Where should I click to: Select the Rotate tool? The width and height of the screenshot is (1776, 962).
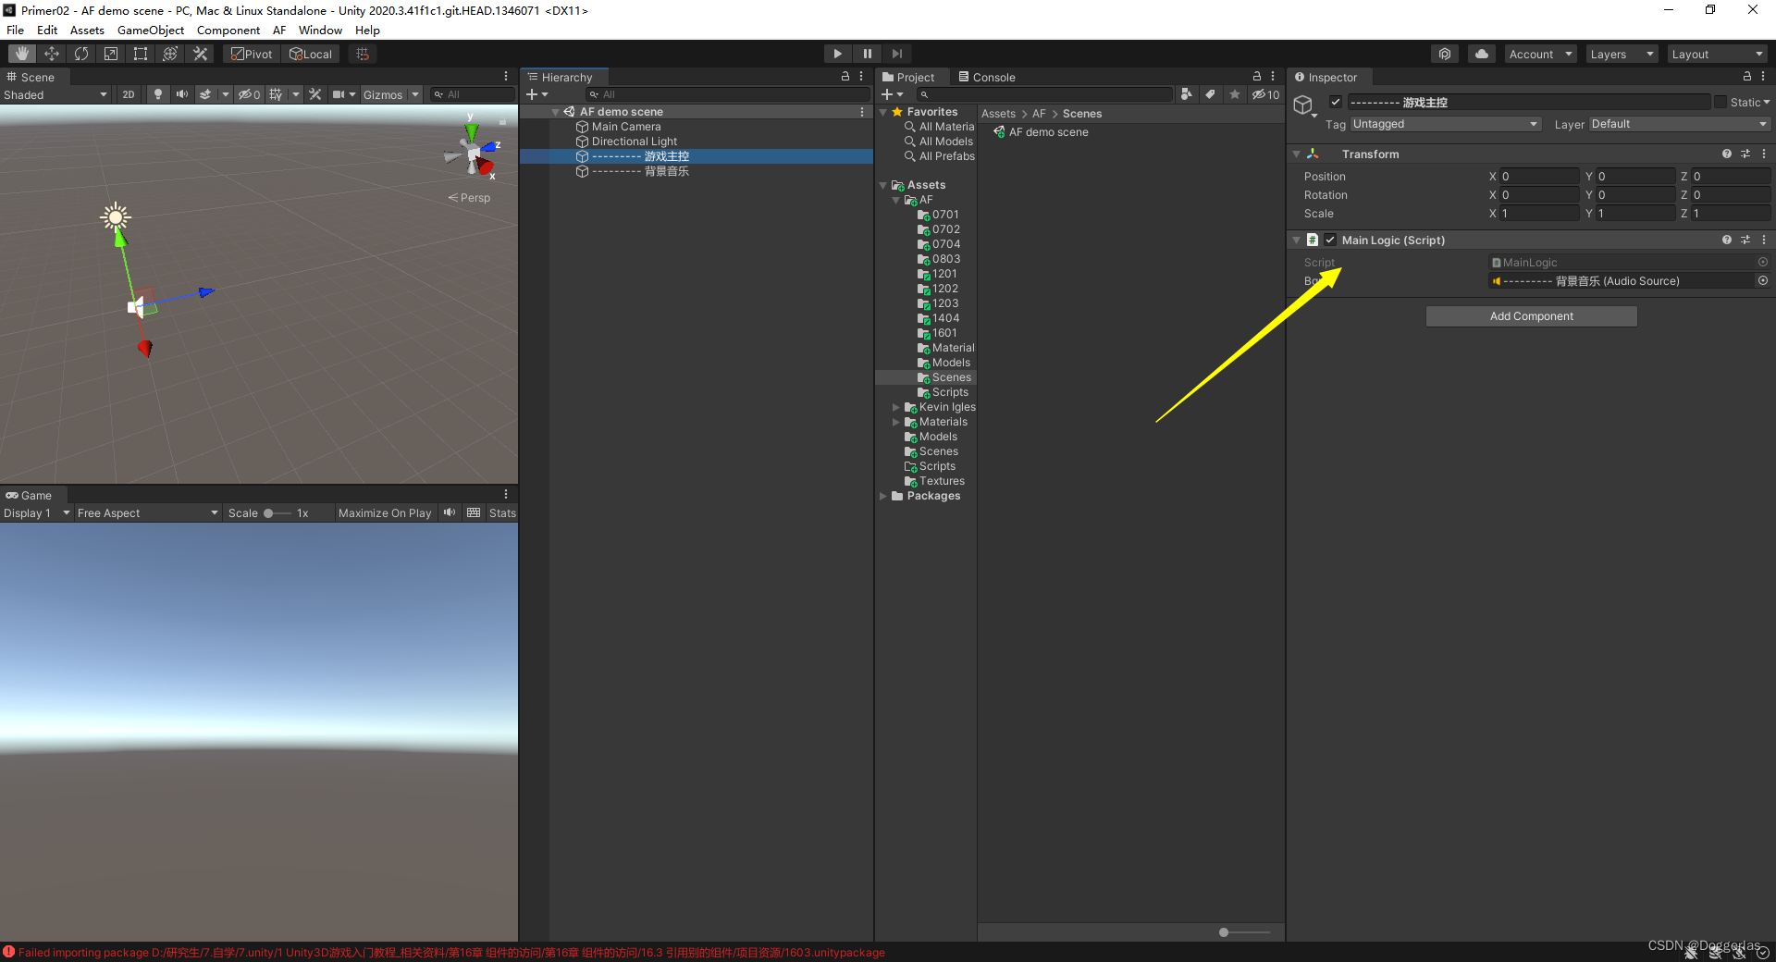[81, 54]
